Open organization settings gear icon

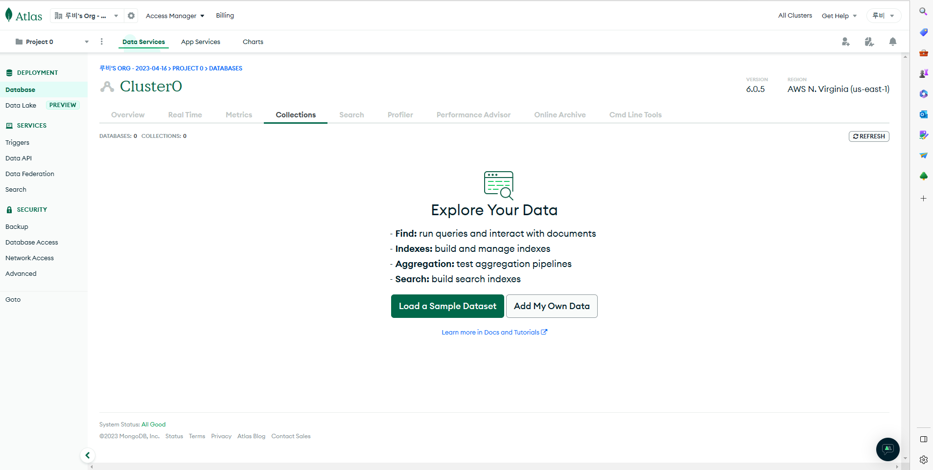point(131,16)
